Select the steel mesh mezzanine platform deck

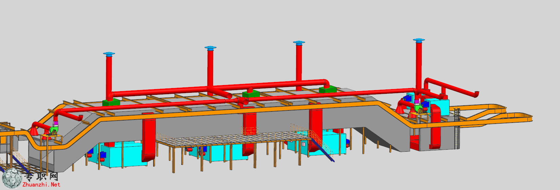(x=233, y=139)
